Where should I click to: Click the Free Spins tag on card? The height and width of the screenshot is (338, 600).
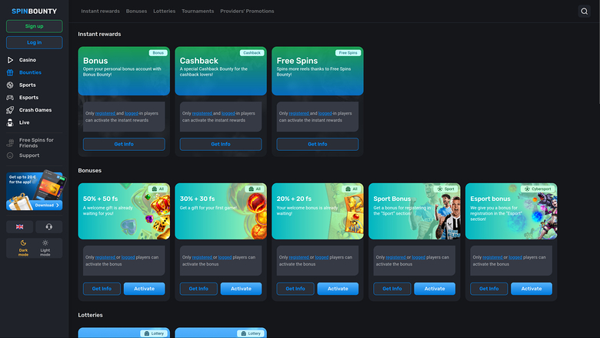[x=348, y=53]
